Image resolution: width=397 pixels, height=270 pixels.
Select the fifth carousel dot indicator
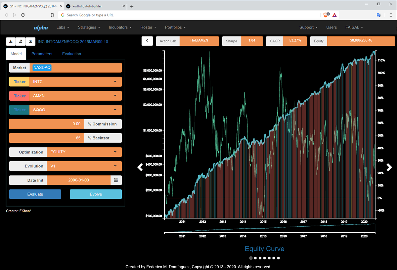(269, 258)
